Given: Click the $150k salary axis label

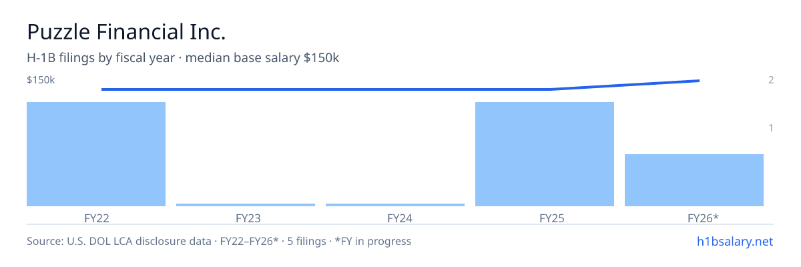Looking at the screenshot, I should click(x=41, y=80).
